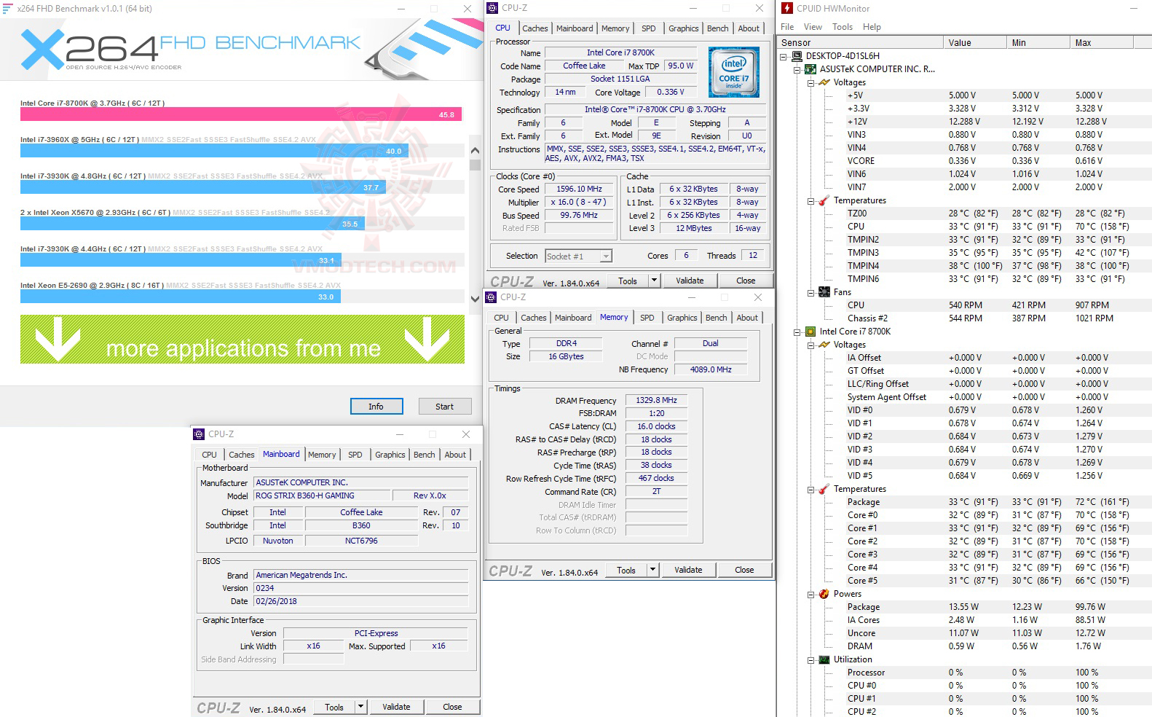The height and width of the screenshot is (717, 1152).
Task: Click the i7-8700K pink result bar 45.8
Action: [x=241, y=114]
